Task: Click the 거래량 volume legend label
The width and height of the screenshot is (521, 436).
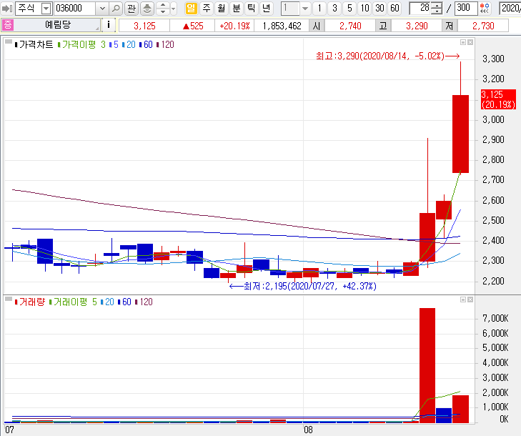Action: tap(31, 302)
